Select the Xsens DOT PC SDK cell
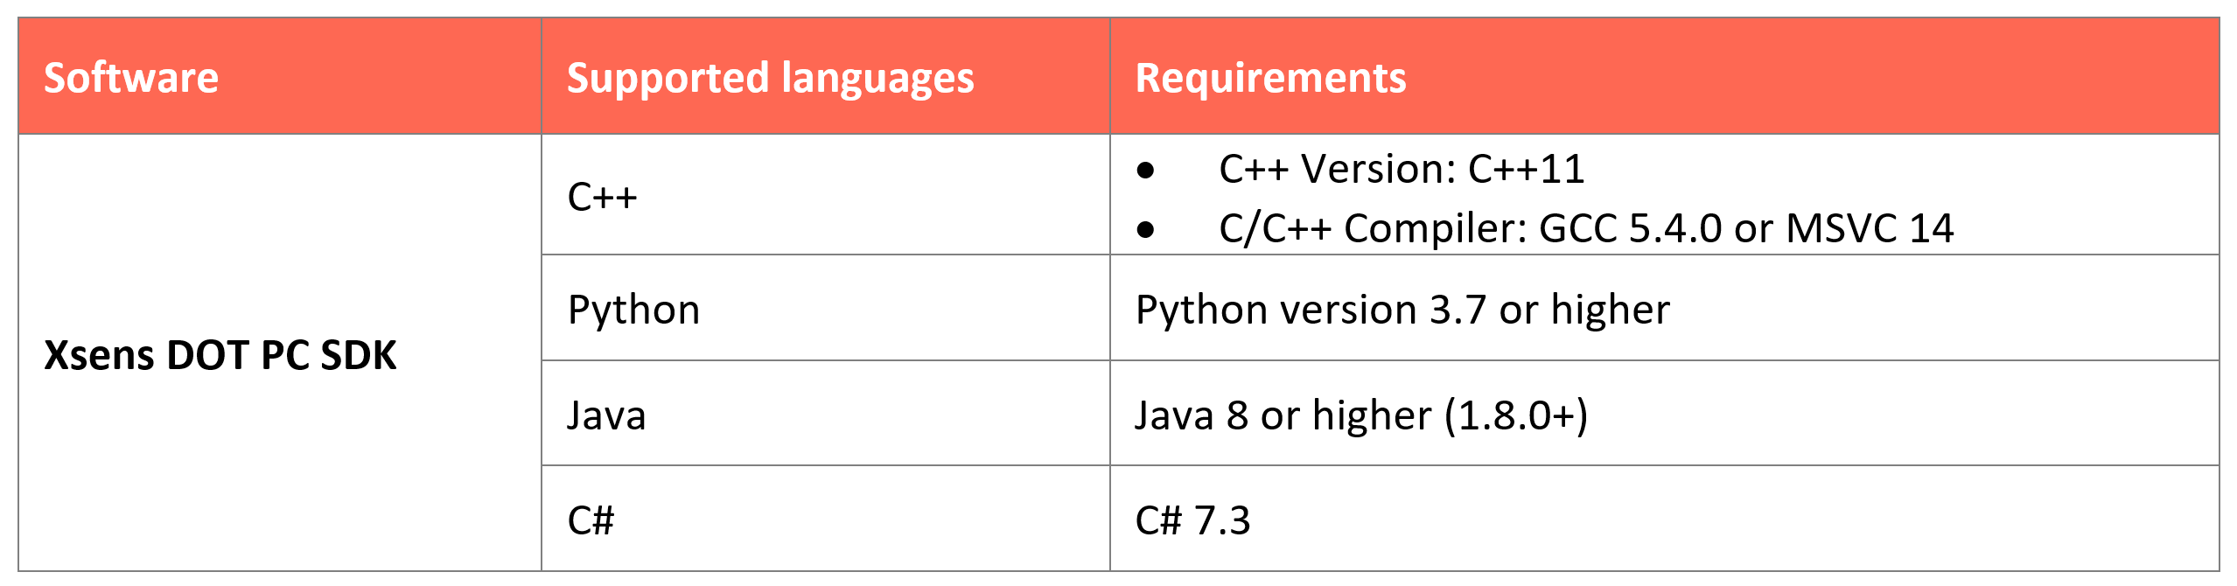 pos(220,355)
